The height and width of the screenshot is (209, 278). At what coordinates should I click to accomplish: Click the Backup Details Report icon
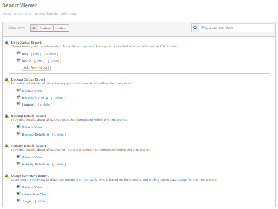point(7,116)
